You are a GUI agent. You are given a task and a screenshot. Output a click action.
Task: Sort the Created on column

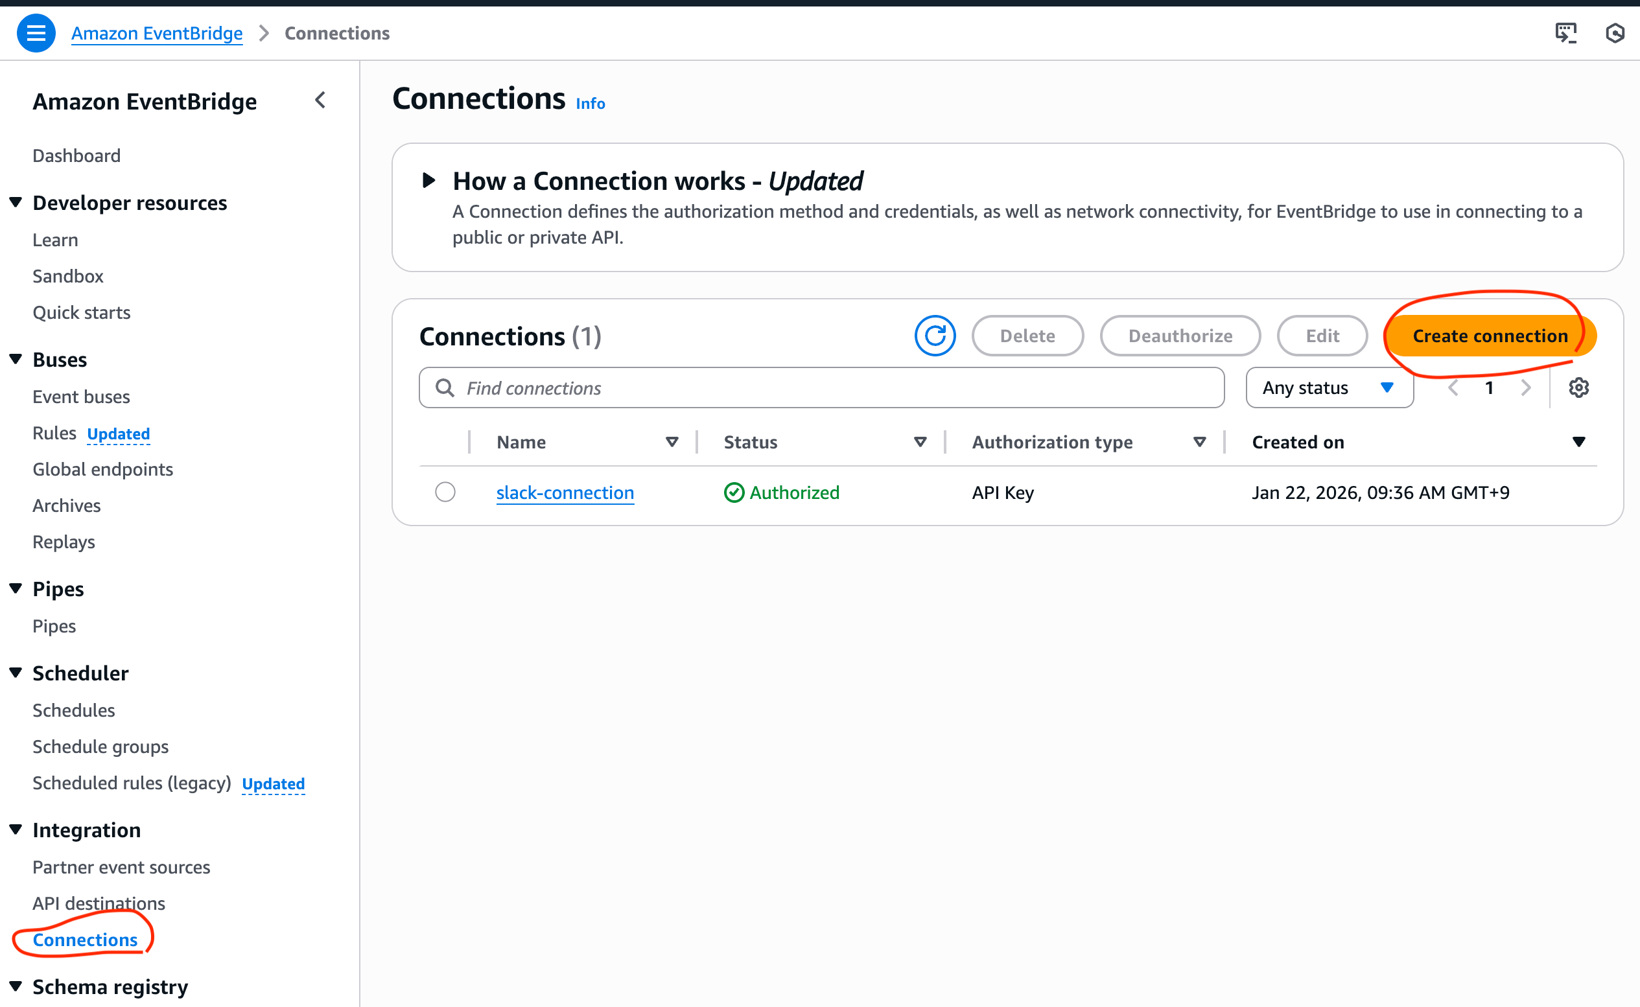point(1578,441)
